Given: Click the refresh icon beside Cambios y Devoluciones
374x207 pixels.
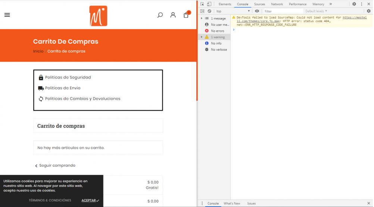Looking at the screenshot, I should [41, 99].
